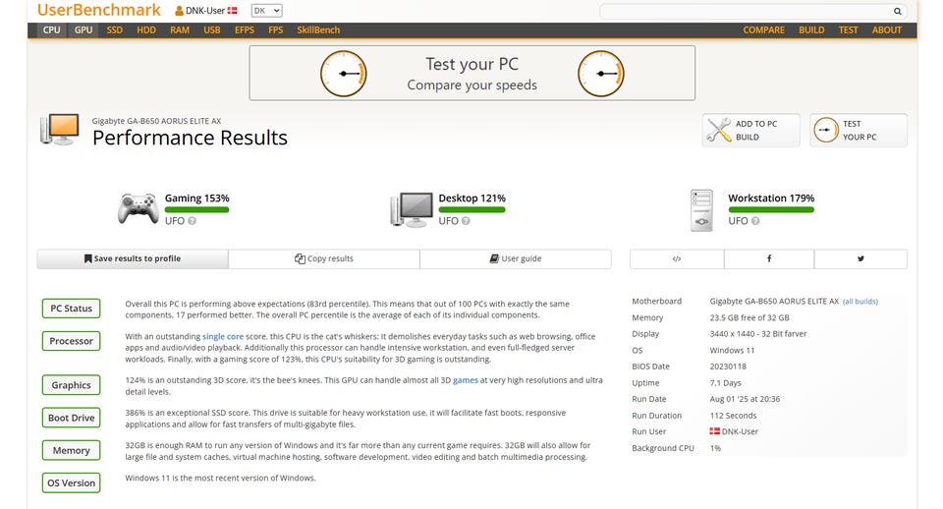The height and width of the screenshot is (509, 943).
Task: Click the search magnifier icon
Action: pos(897,11)
